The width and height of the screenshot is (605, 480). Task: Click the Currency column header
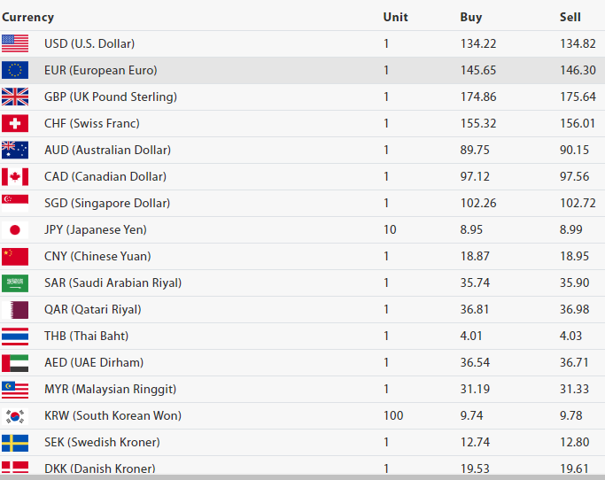[27, 17]
